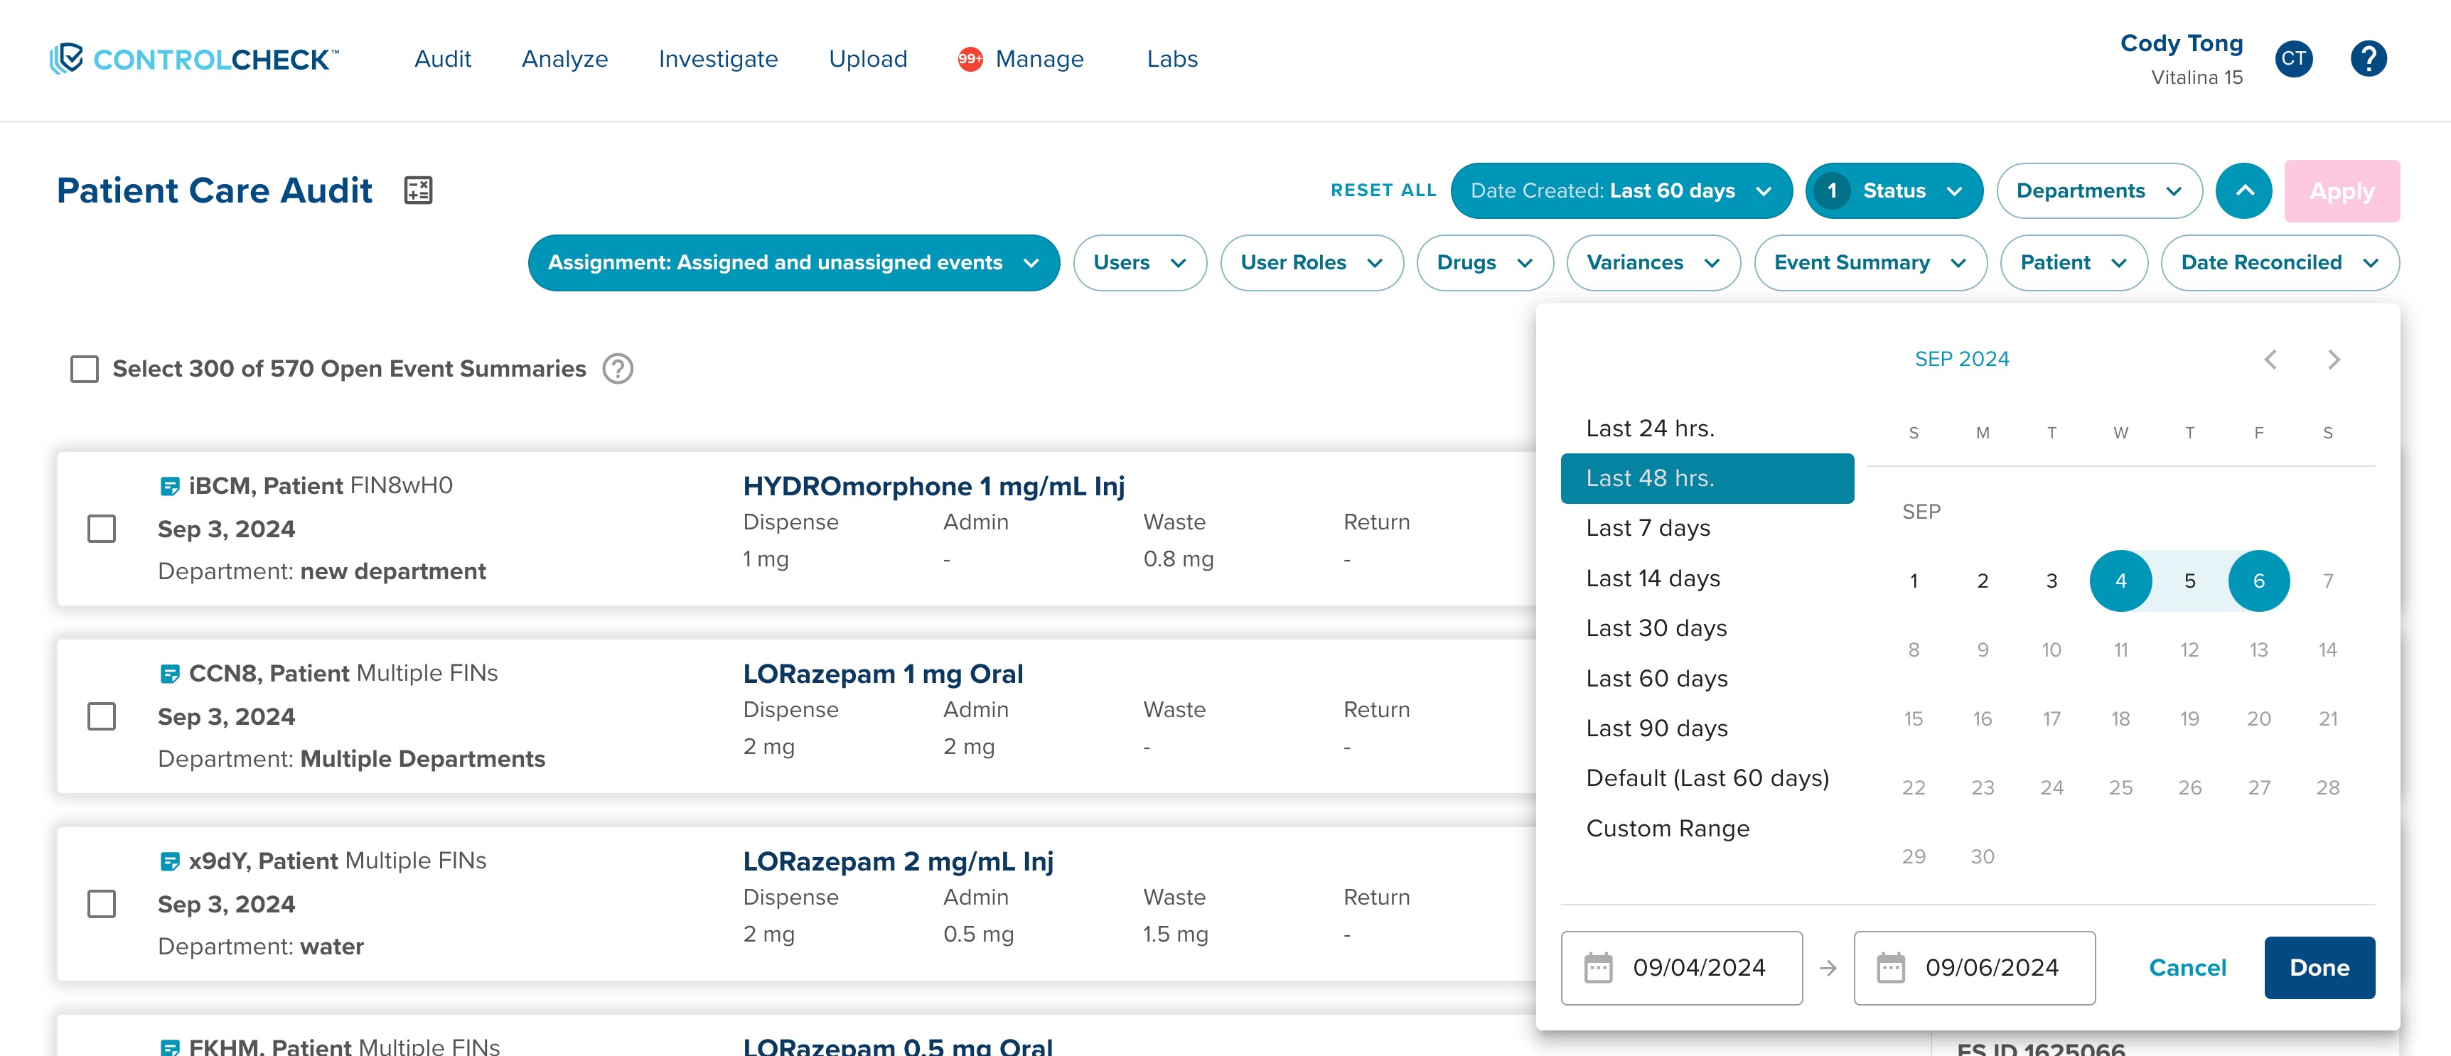Choose Last 90 days preset
This screenshot has height=1056, width=2451.
point(1707,728)
